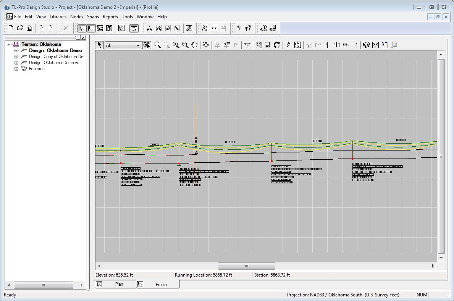Activate the Pan hand tool
The height and width of the screenshot is (301, 454).
(x=194, y=45)
